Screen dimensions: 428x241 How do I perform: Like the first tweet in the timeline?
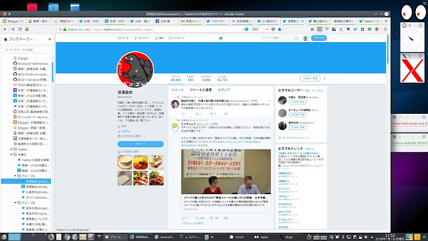(211, 114)
